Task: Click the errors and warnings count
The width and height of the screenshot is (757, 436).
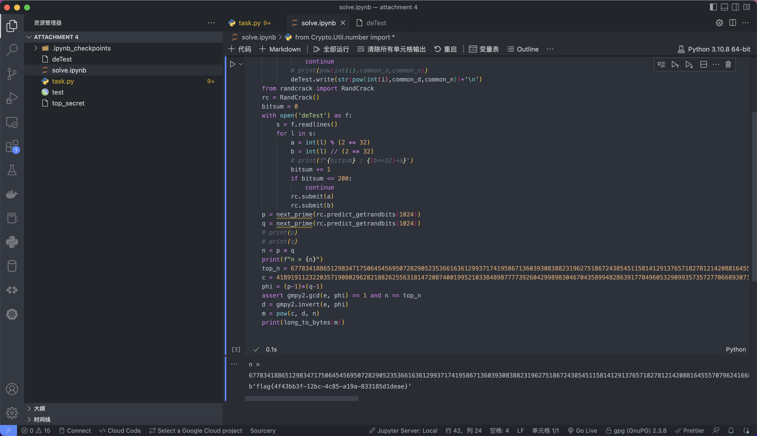Action: [36, 430]
